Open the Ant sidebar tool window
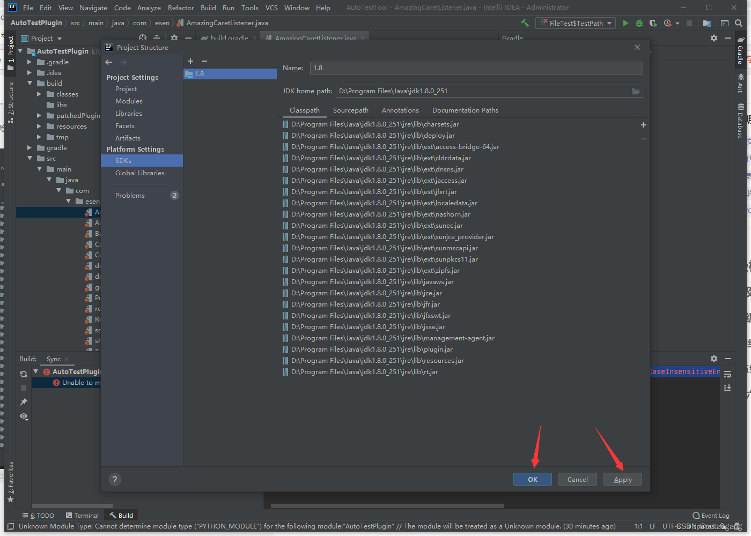The image size is (751, 536). [x=740, y=83]
